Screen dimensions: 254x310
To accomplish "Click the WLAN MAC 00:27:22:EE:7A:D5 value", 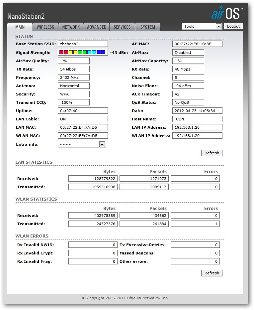I will pyautogui.click(x=83, y=136).
